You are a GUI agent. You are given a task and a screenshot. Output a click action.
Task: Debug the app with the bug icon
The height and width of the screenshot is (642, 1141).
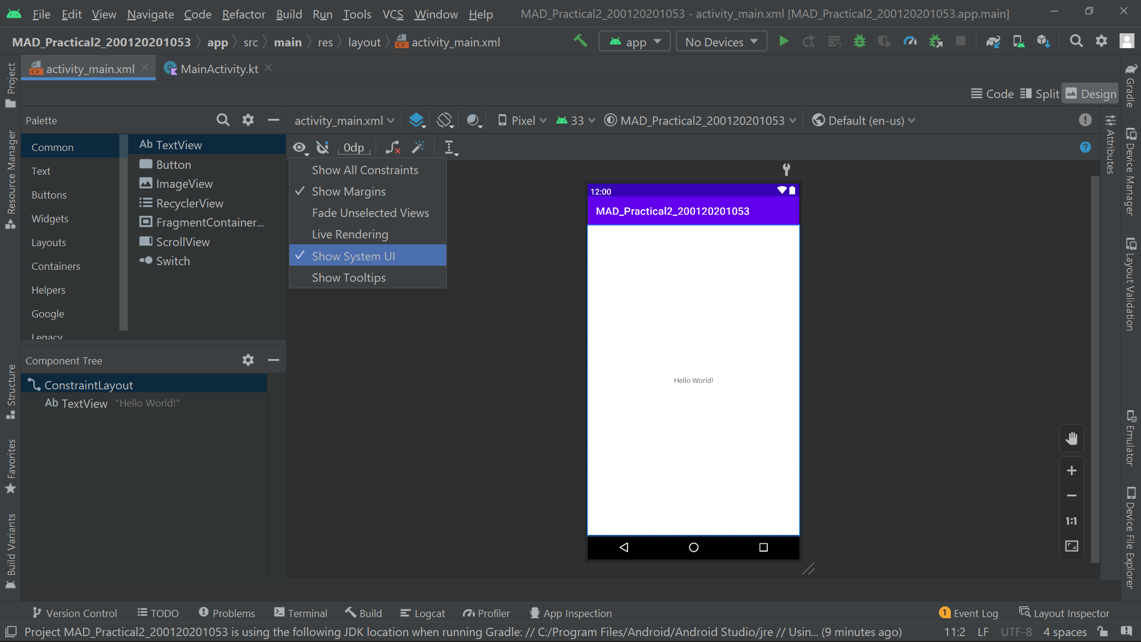tap(860, 41)
